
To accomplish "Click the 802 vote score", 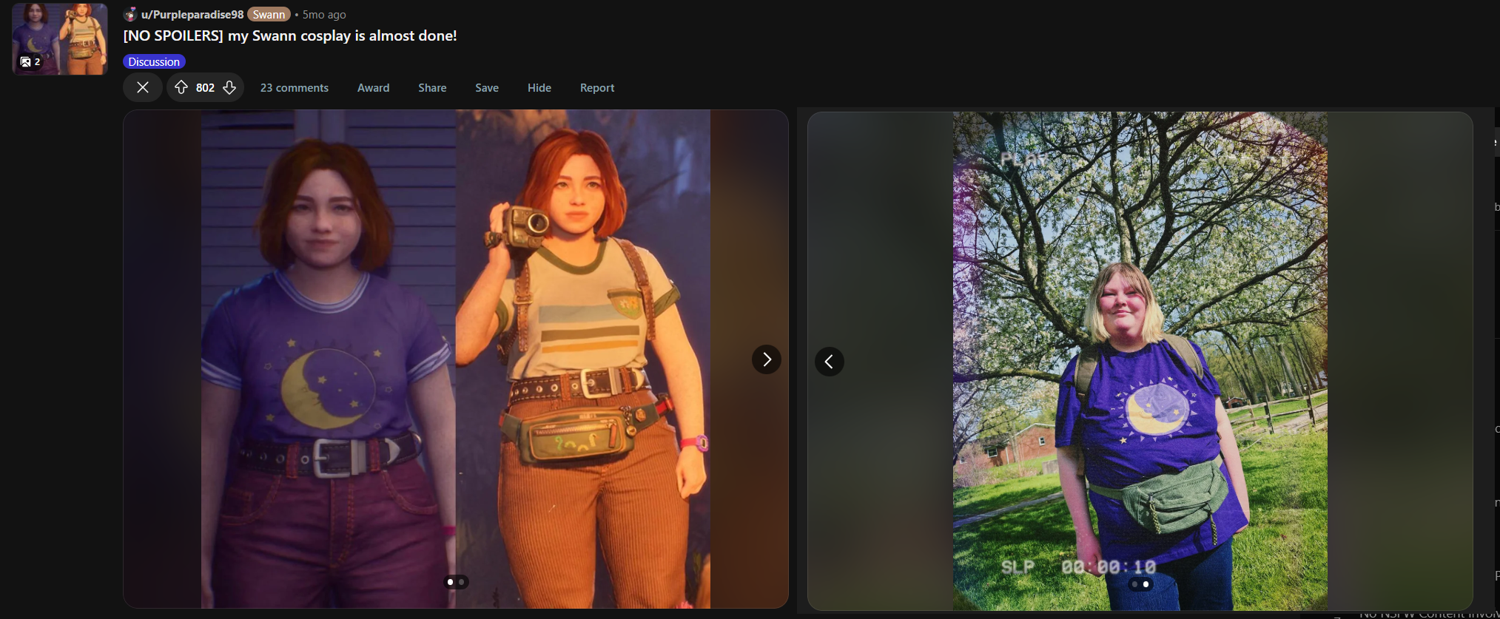I will point(205,87).
